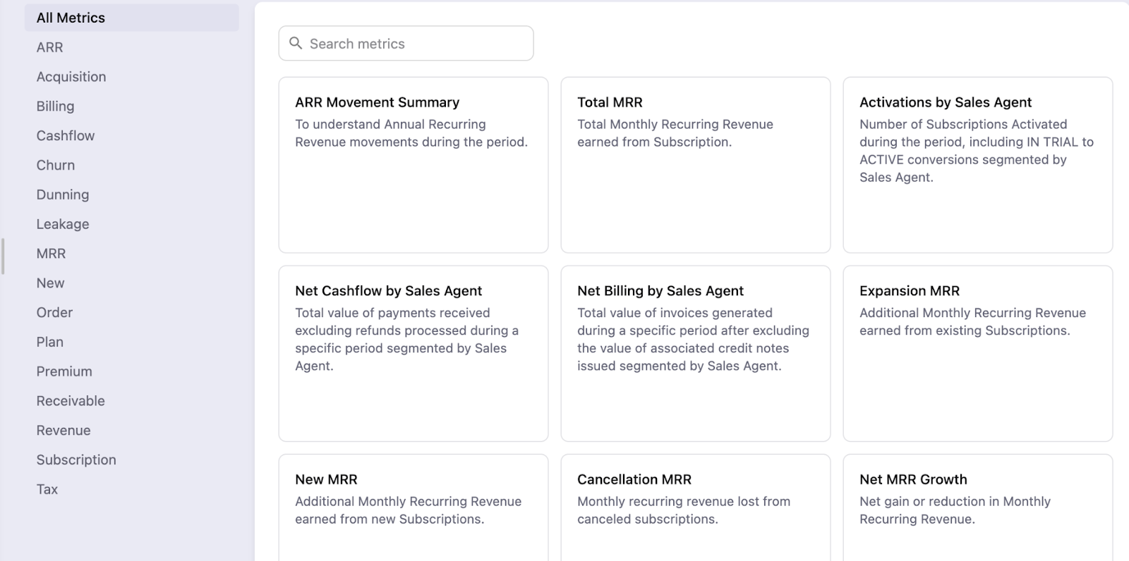Choose the Dunning sidebar item

pos(63,195)
